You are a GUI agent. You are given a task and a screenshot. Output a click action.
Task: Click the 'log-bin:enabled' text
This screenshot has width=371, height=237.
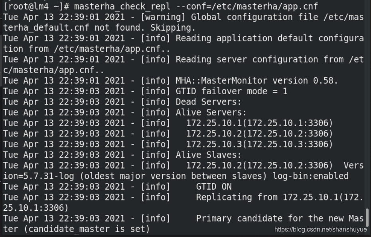[310, 176]
